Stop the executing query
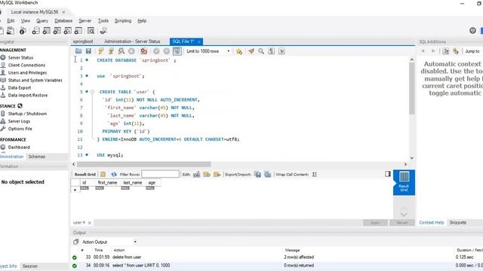The height and width of the screenshot is (271, 483). (x=131, y=51)
